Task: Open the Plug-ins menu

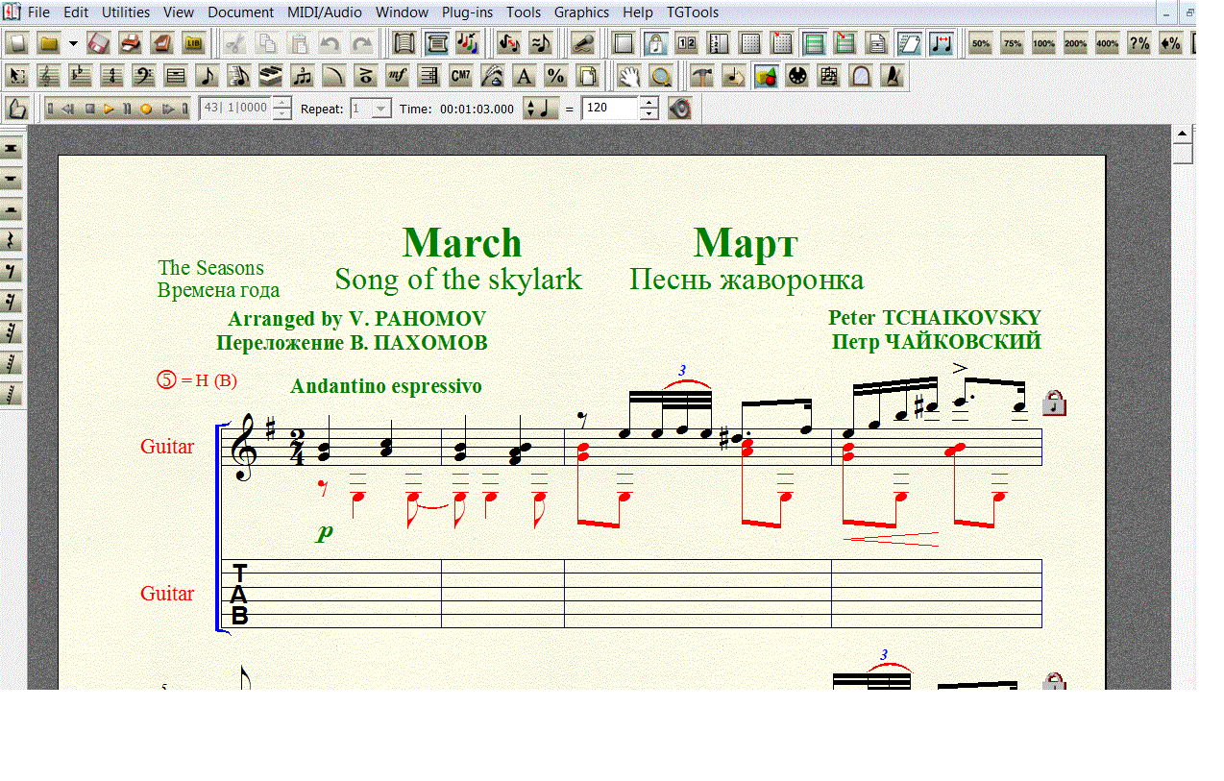Action: coord(465,12)
